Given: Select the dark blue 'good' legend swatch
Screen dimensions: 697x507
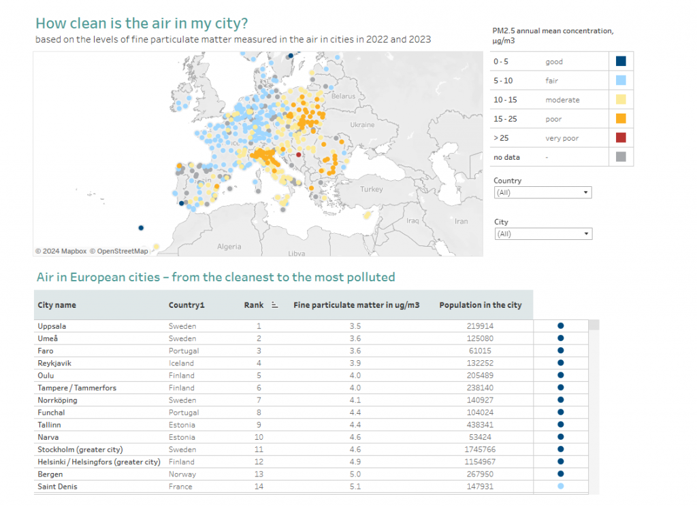Looking at the screenshot, I should 620,61.
